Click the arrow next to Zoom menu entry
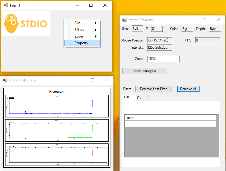Viewport: 226px width, 171px height. pyautogui.click(x=96, y=36)
